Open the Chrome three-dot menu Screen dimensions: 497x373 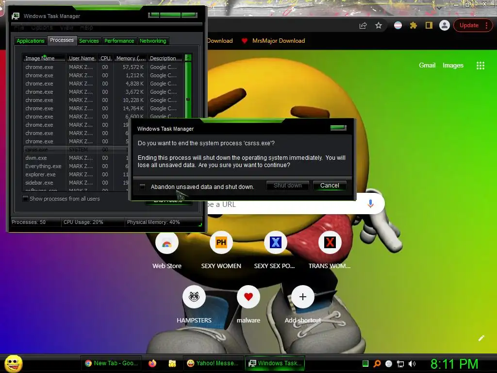pyautogui.click(x=486, y=25)
